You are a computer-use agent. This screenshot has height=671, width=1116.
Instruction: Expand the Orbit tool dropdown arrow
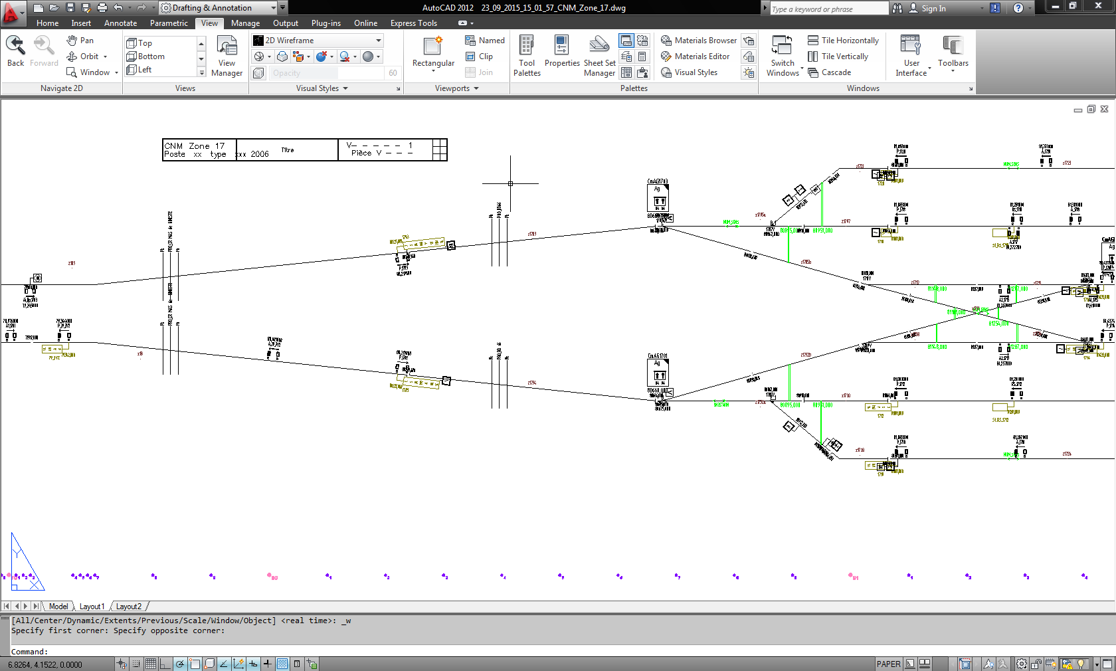105,56
